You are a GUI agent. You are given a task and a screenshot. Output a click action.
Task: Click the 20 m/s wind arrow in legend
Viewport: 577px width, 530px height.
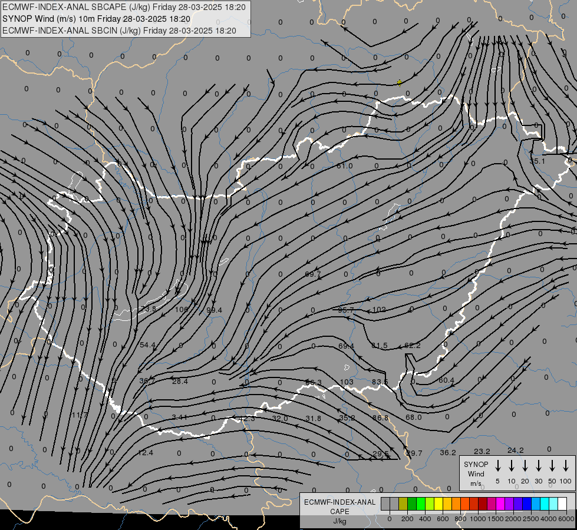click(525, 466)
